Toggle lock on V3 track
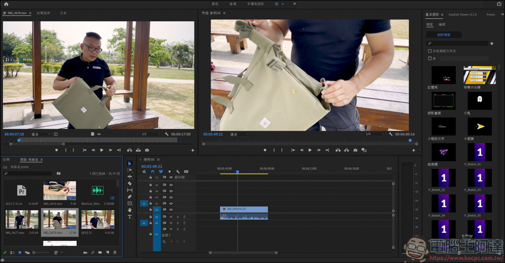The image size is (505, 263). [x=150, y=197]
